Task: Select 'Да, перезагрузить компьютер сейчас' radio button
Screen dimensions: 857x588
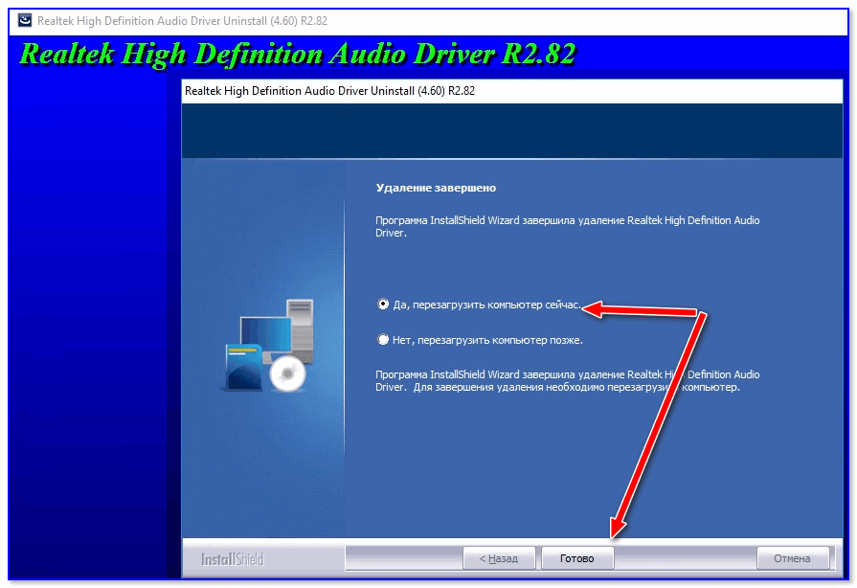Action: (x=384, y=304)
